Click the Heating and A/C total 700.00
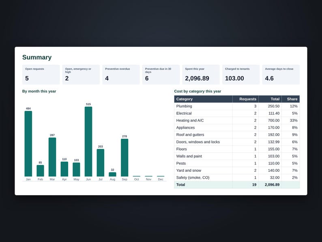This screenshot has width=322, height=242. click(273, 121)
